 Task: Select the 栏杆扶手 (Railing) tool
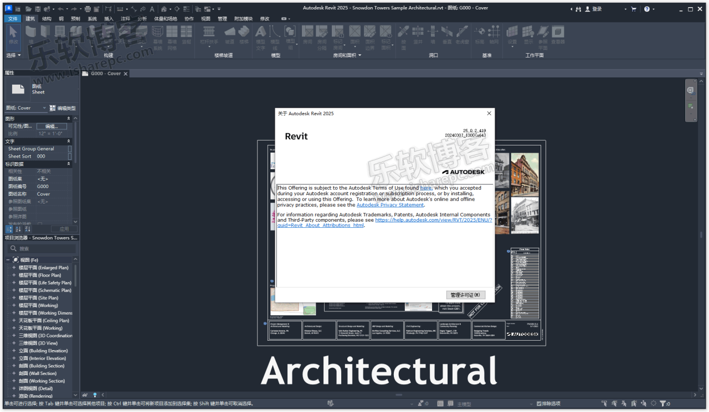click(209, 34)
